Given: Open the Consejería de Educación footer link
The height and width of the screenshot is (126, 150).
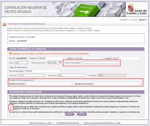Looking at the screenshot, I should 68,123.
